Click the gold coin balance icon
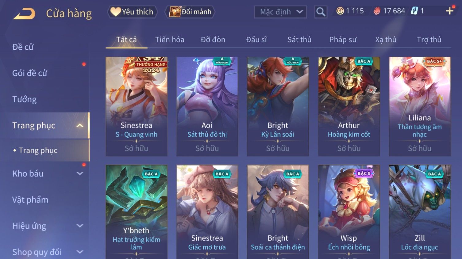Screen dimensions: 462x259 coord(340,11)
